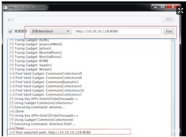Click 'Your webshell path' result line
186x137 pixels.
pyautogui.click(x=50, y=132)
